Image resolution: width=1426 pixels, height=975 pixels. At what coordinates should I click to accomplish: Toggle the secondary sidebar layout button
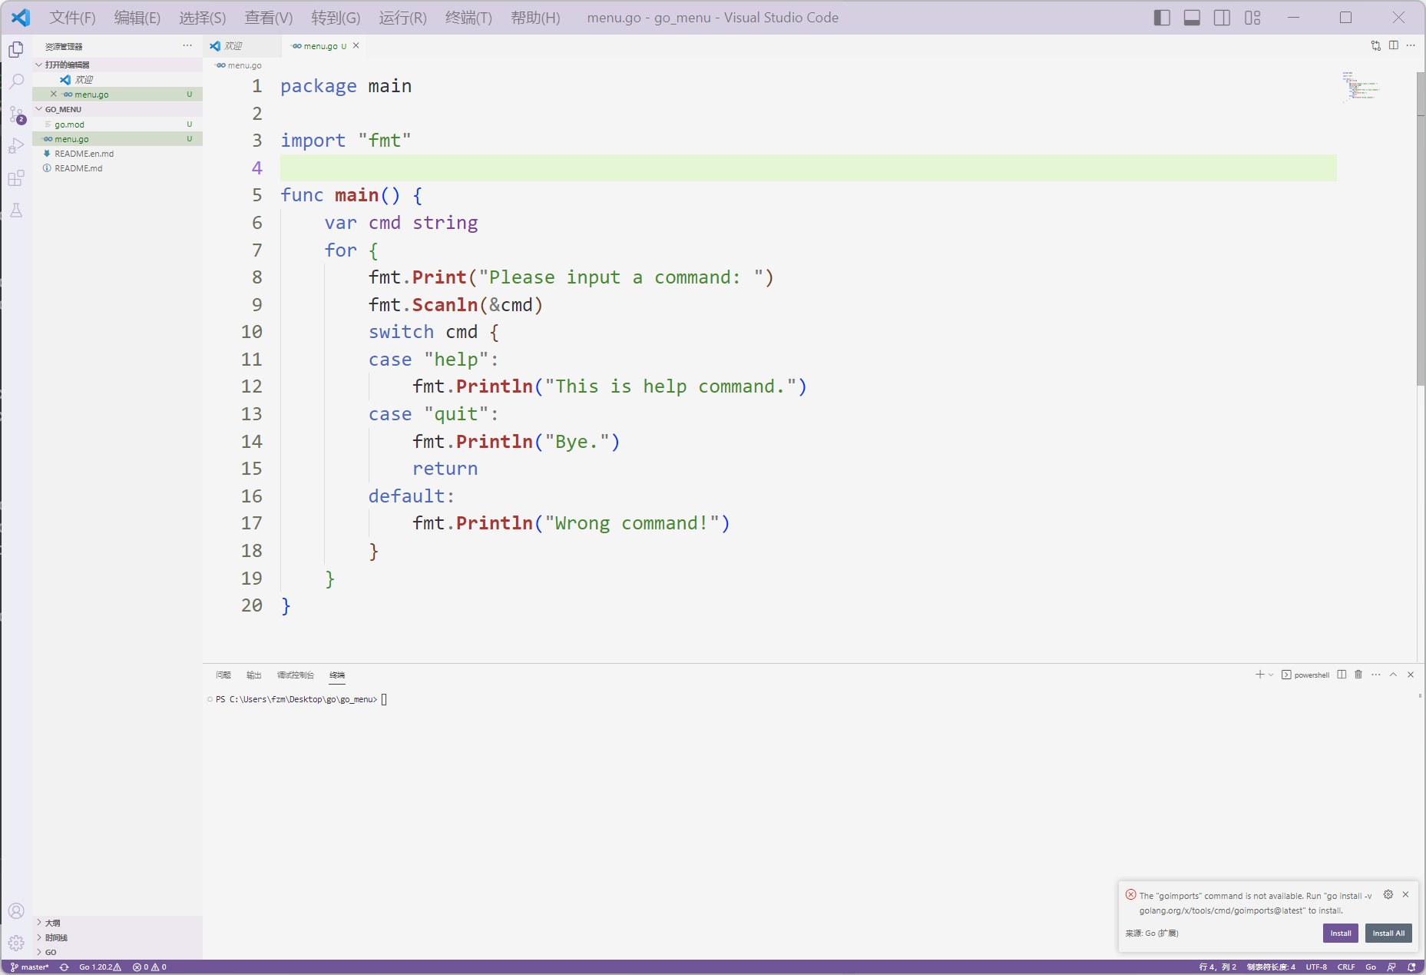[x=1222, y=18]
